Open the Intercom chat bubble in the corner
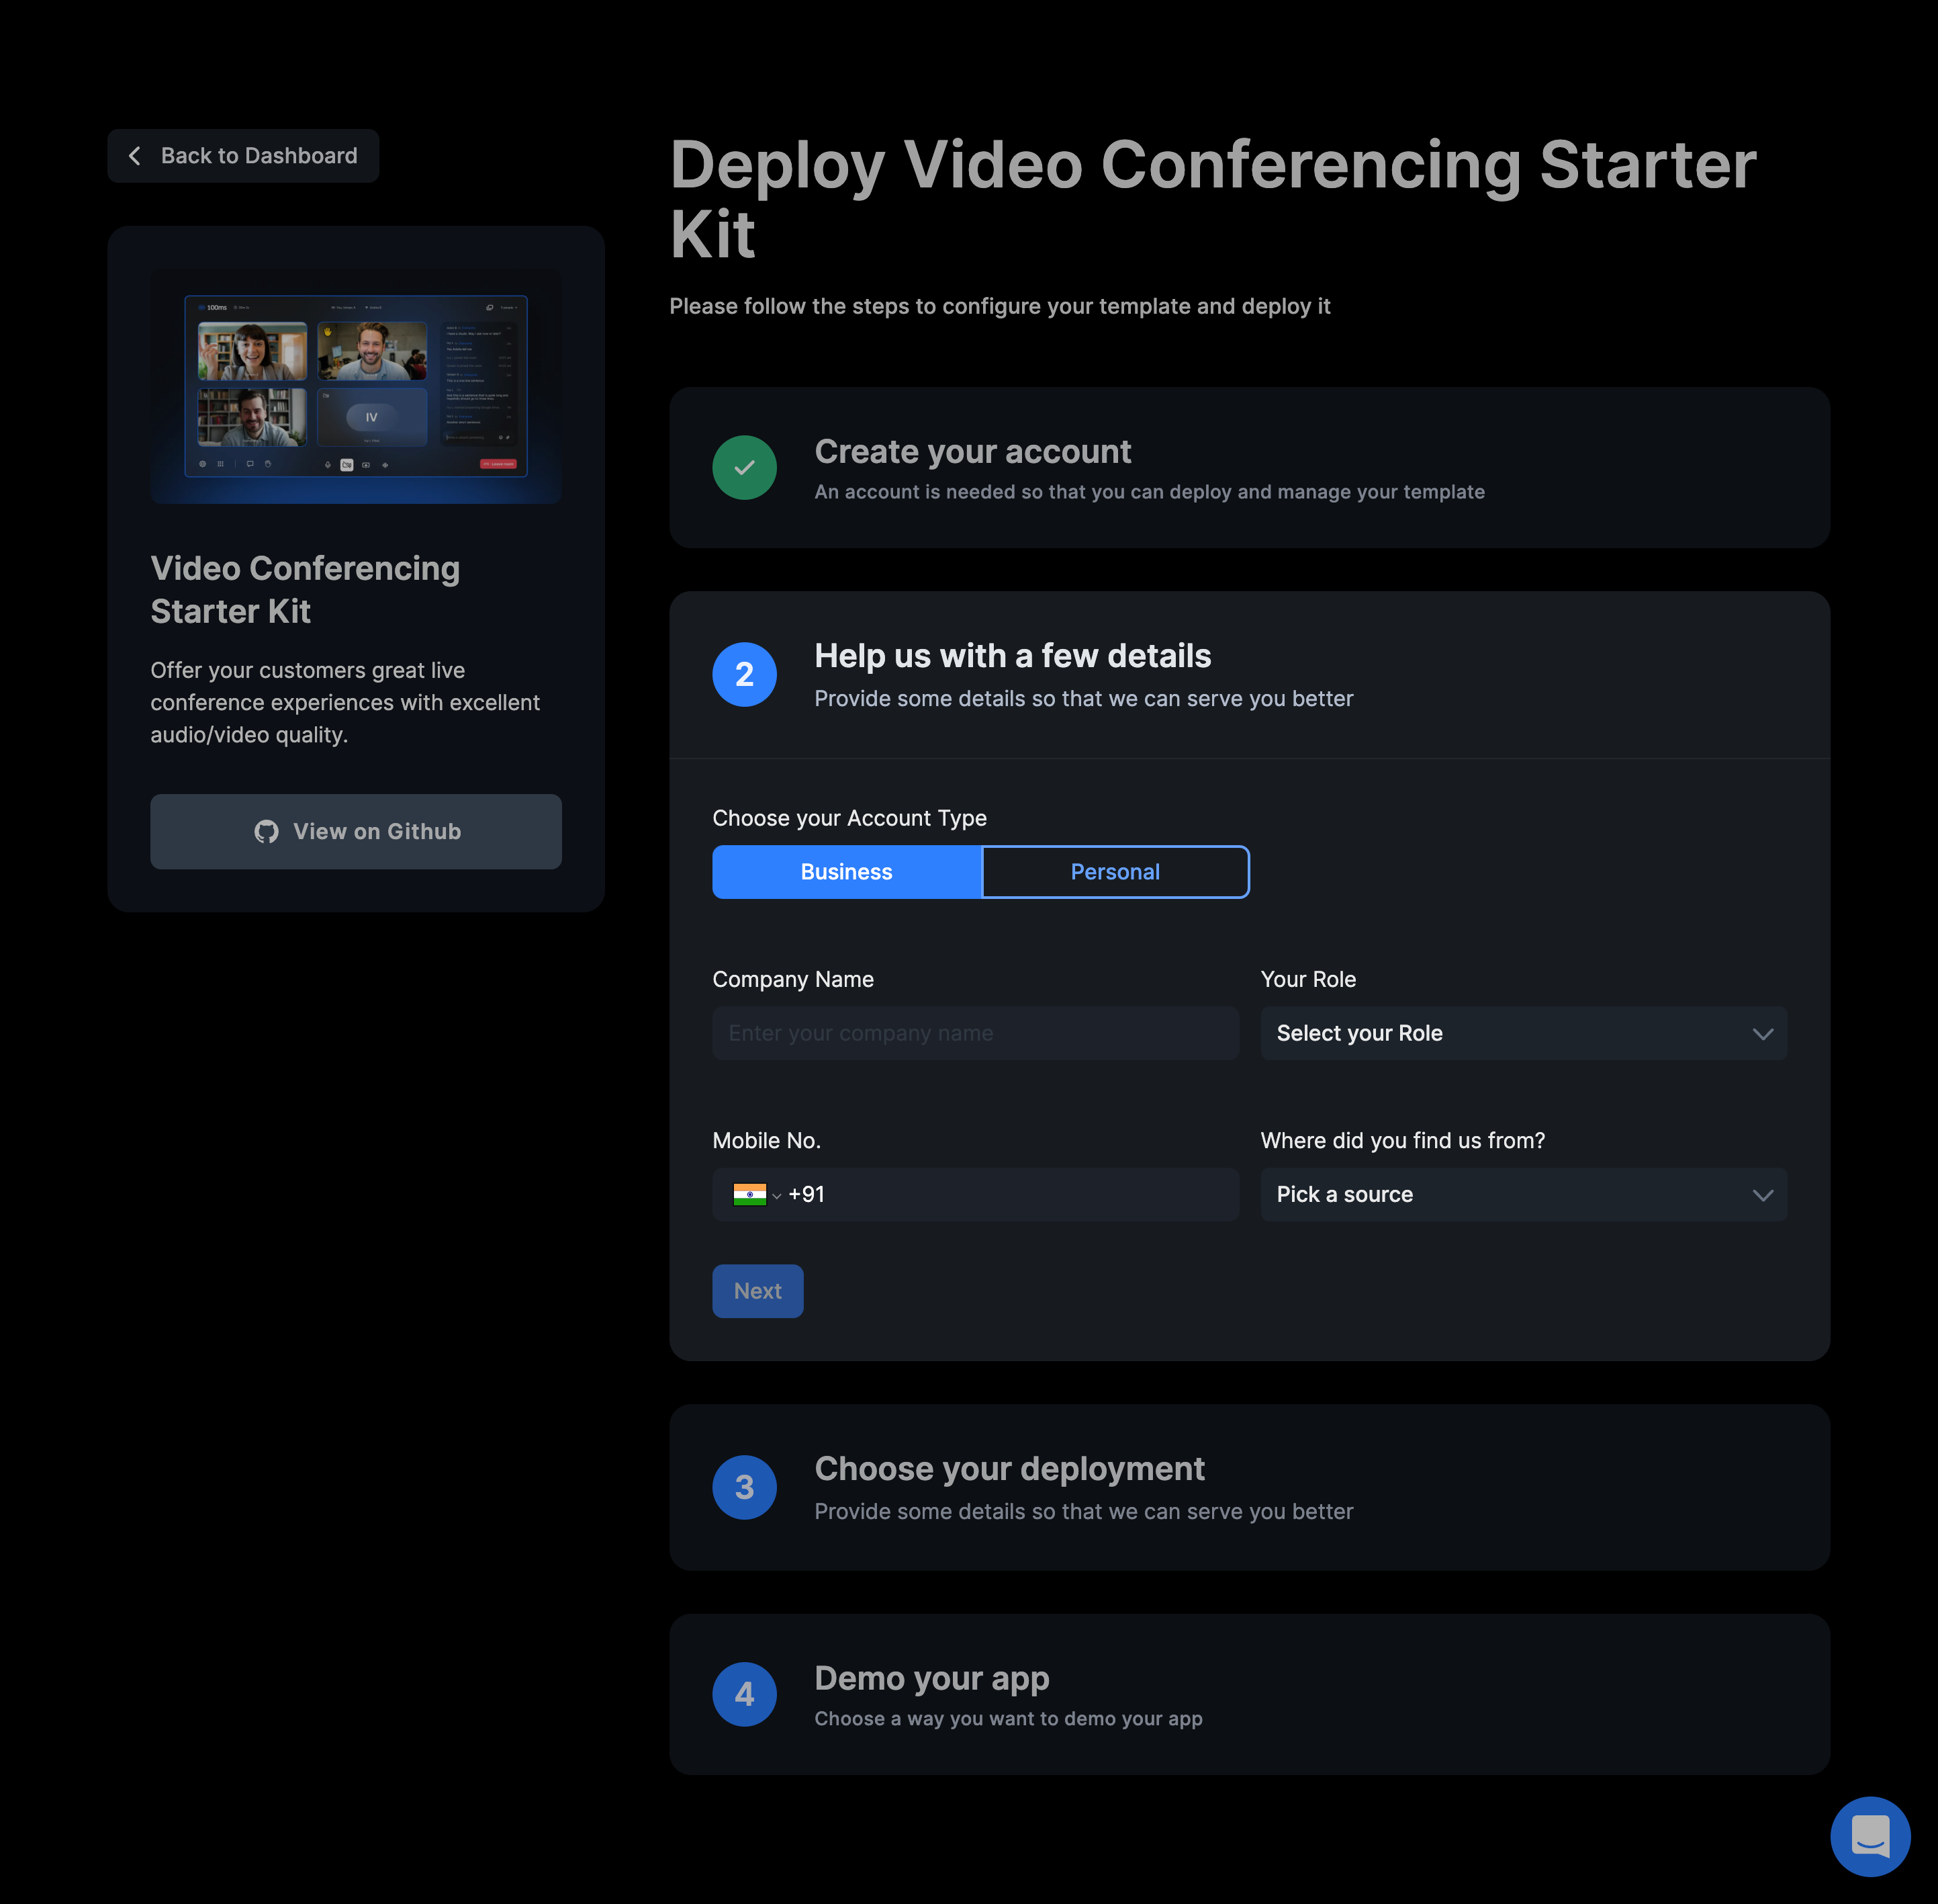 click(1870, 1836)
